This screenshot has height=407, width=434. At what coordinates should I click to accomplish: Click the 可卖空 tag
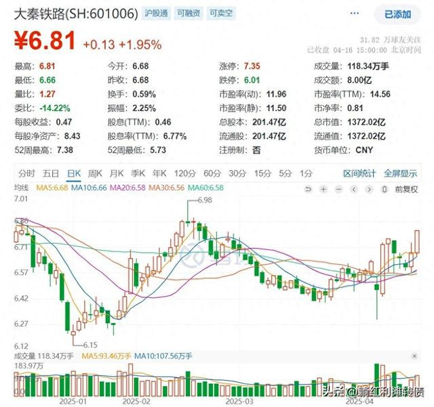(221, 13)
